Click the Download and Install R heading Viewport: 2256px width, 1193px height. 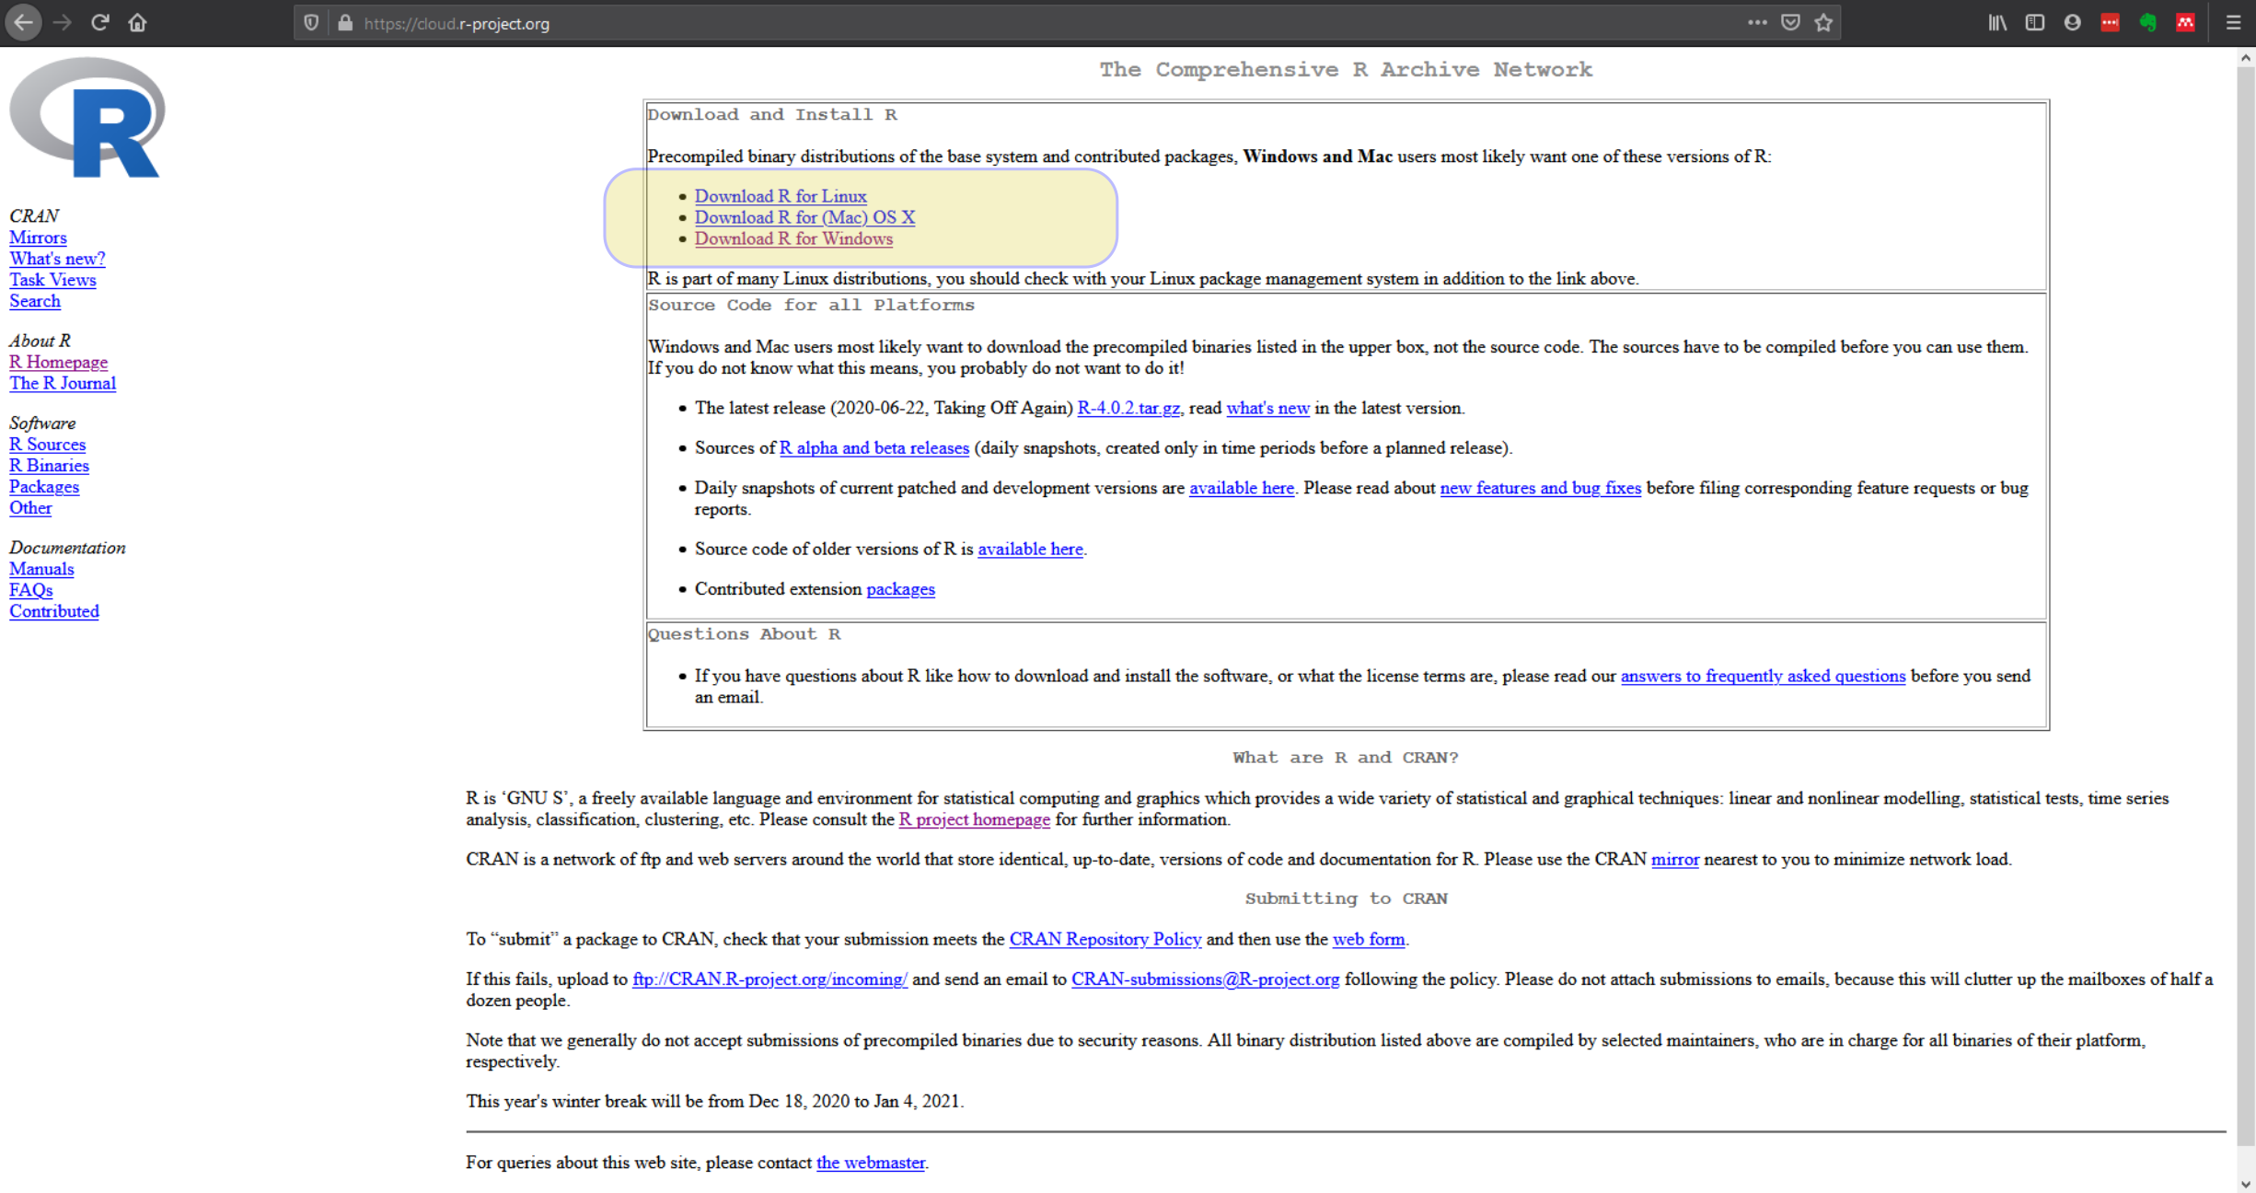tap(771, 114)
